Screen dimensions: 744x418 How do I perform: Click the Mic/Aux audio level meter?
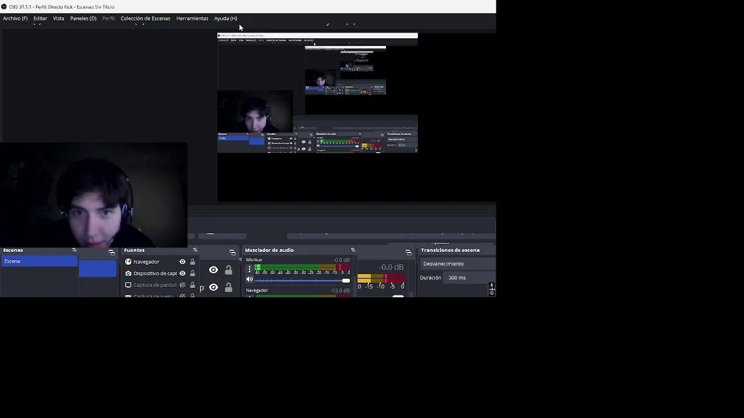pyautogui.click(x=302, y=269)
